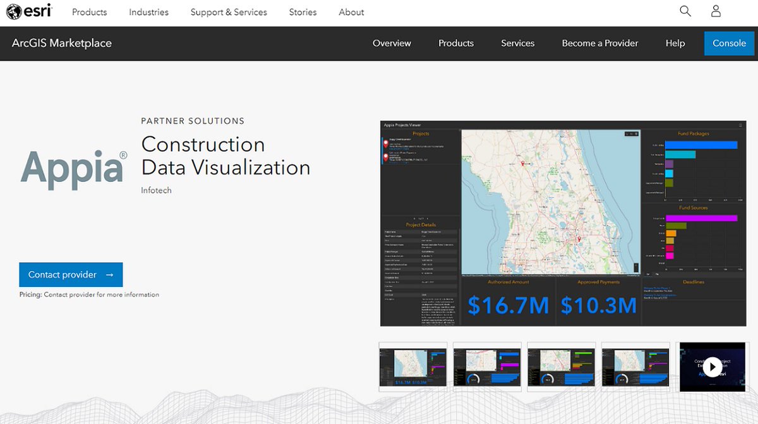Open the Console from the marketplace header

(729, 43)
